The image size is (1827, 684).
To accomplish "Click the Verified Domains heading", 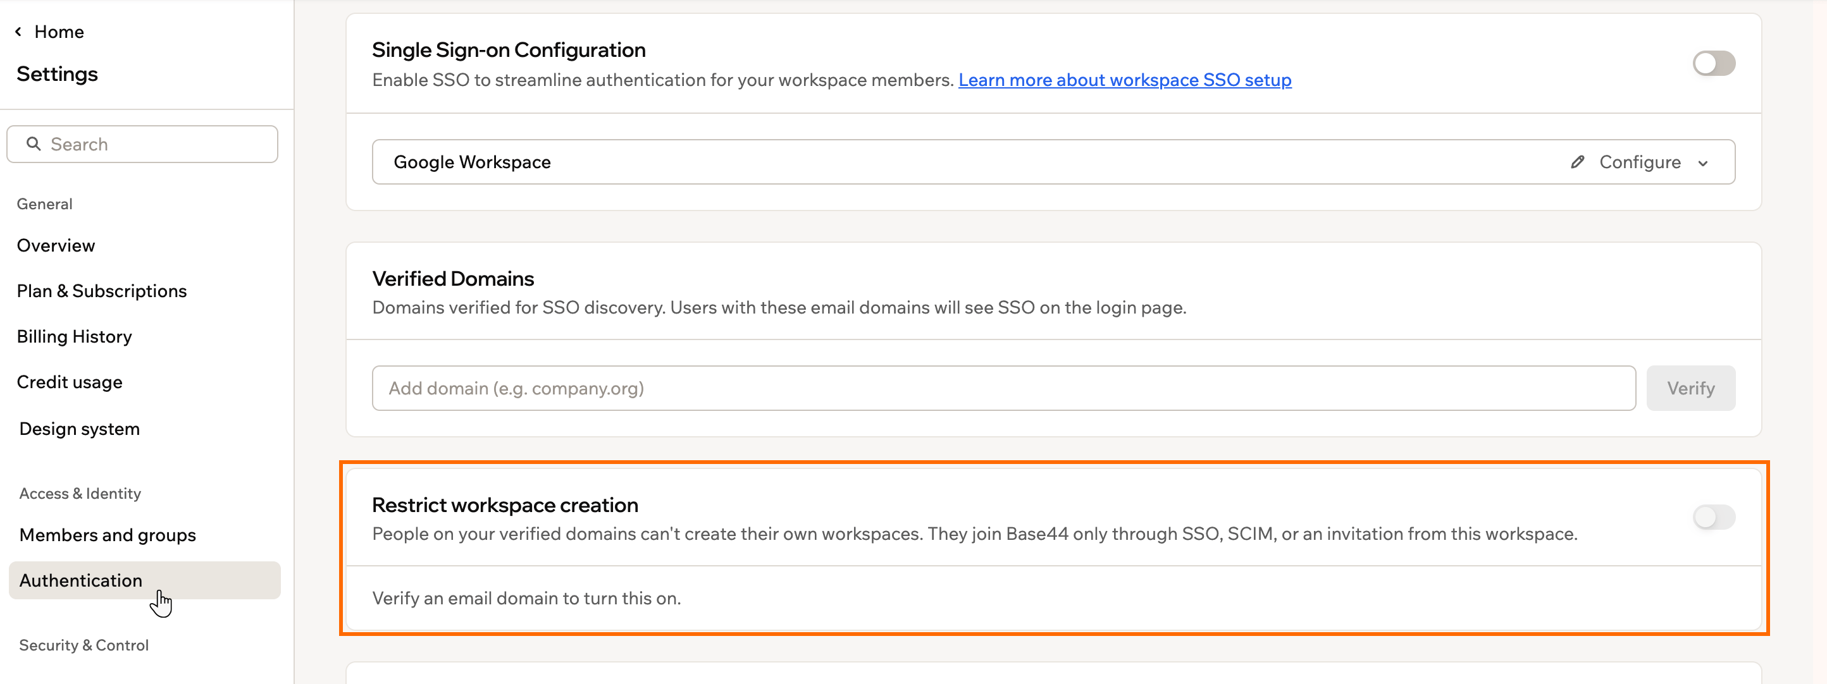I will coord(452,279).
